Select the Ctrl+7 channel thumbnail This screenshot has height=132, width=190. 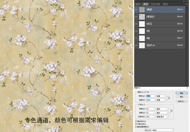point(142,38)
